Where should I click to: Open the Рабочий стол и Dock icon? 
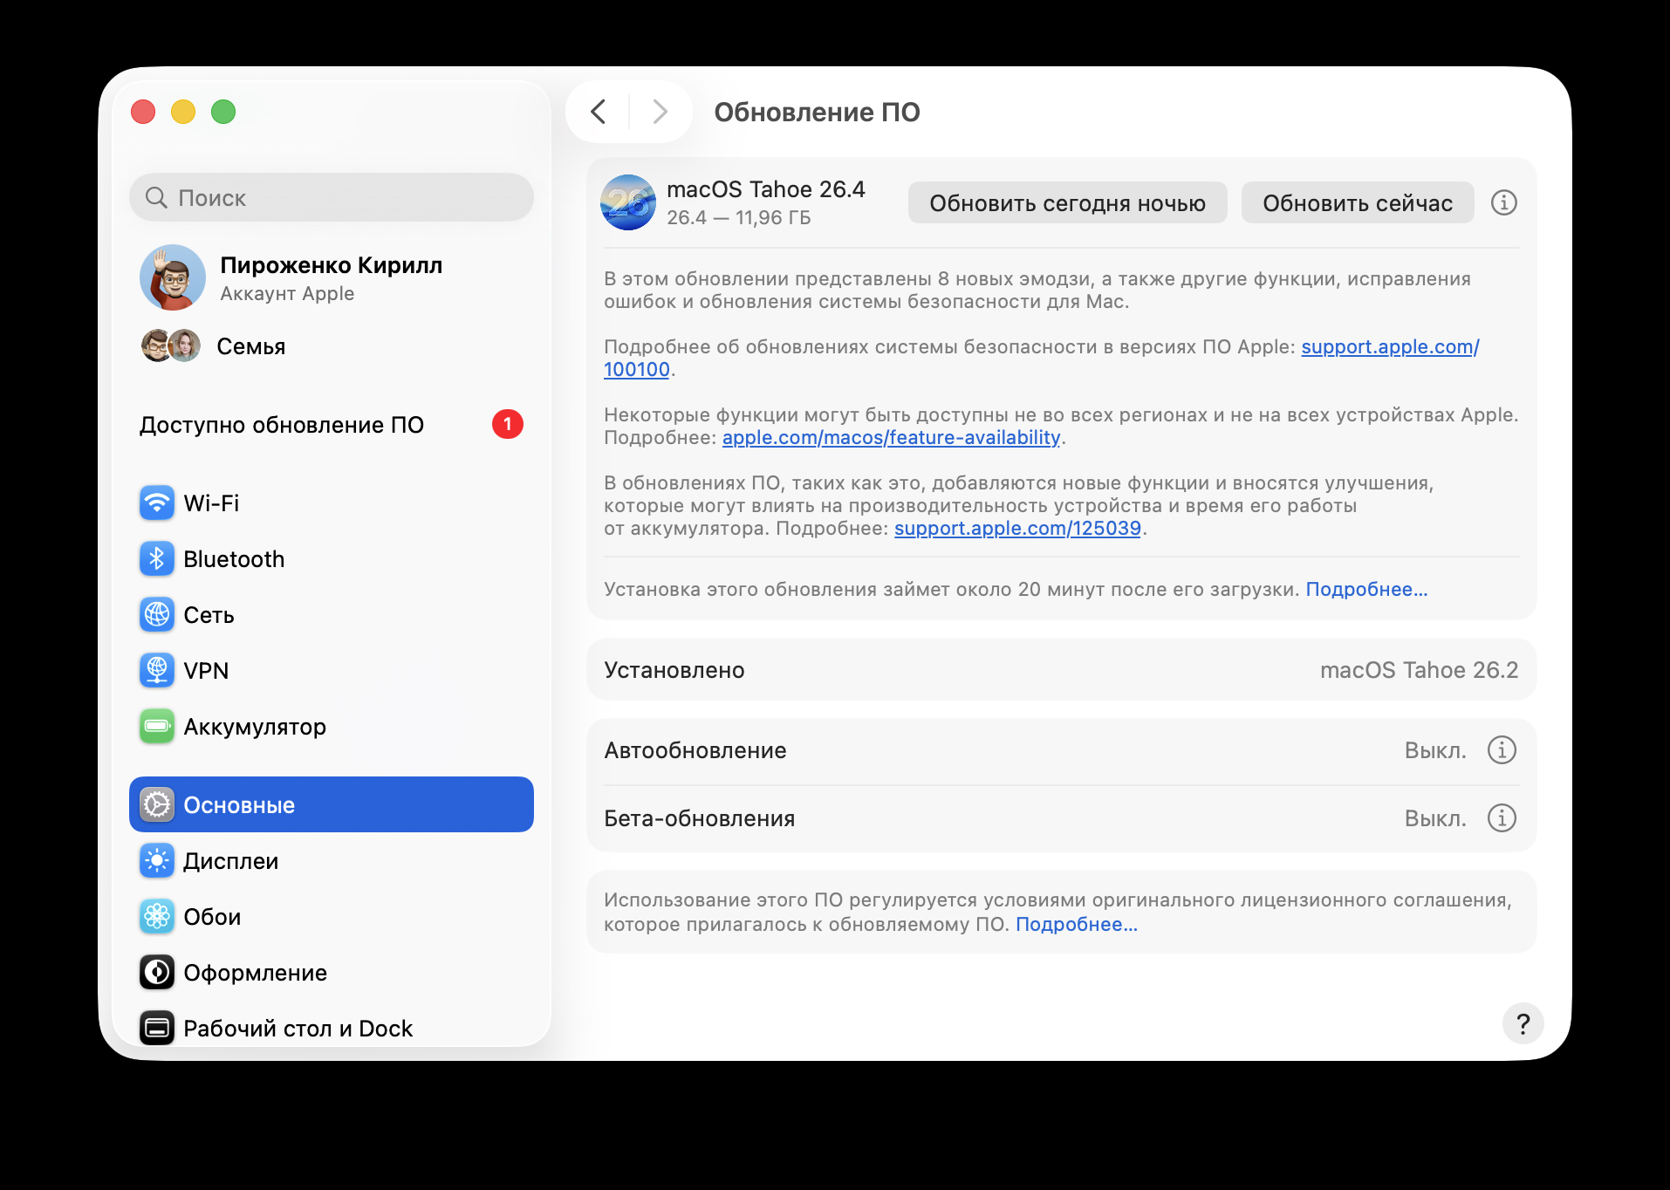coord(156,1028)
